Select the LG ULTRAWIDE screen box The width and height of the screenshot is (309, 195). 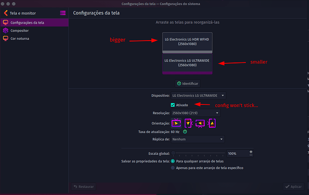187,64
